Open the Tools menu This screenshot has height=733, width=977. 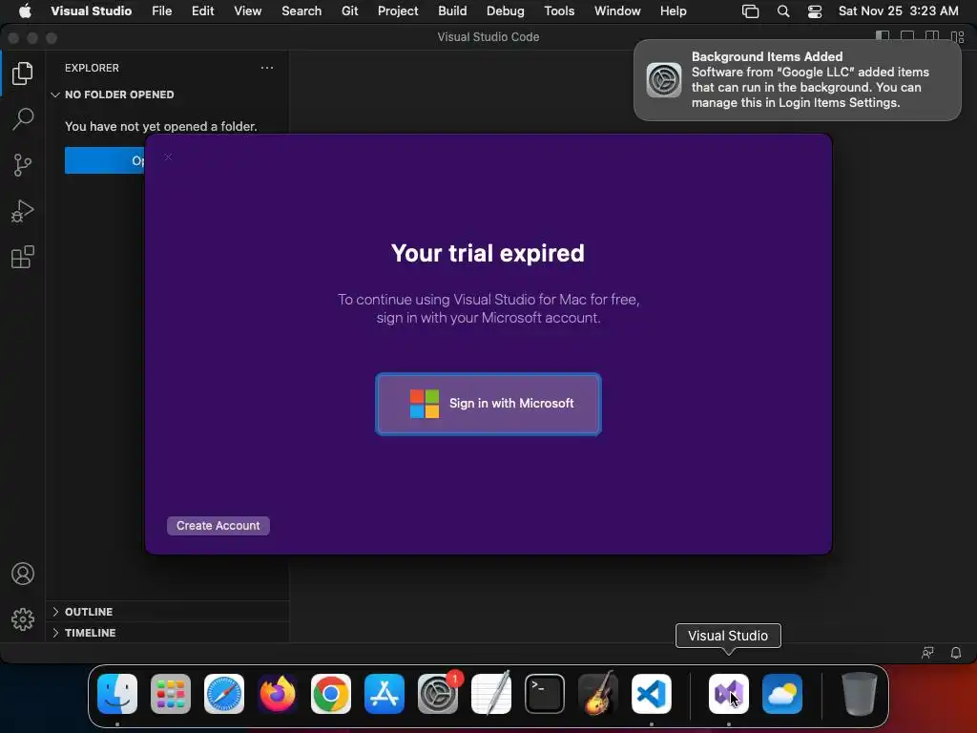coord(559,10)
